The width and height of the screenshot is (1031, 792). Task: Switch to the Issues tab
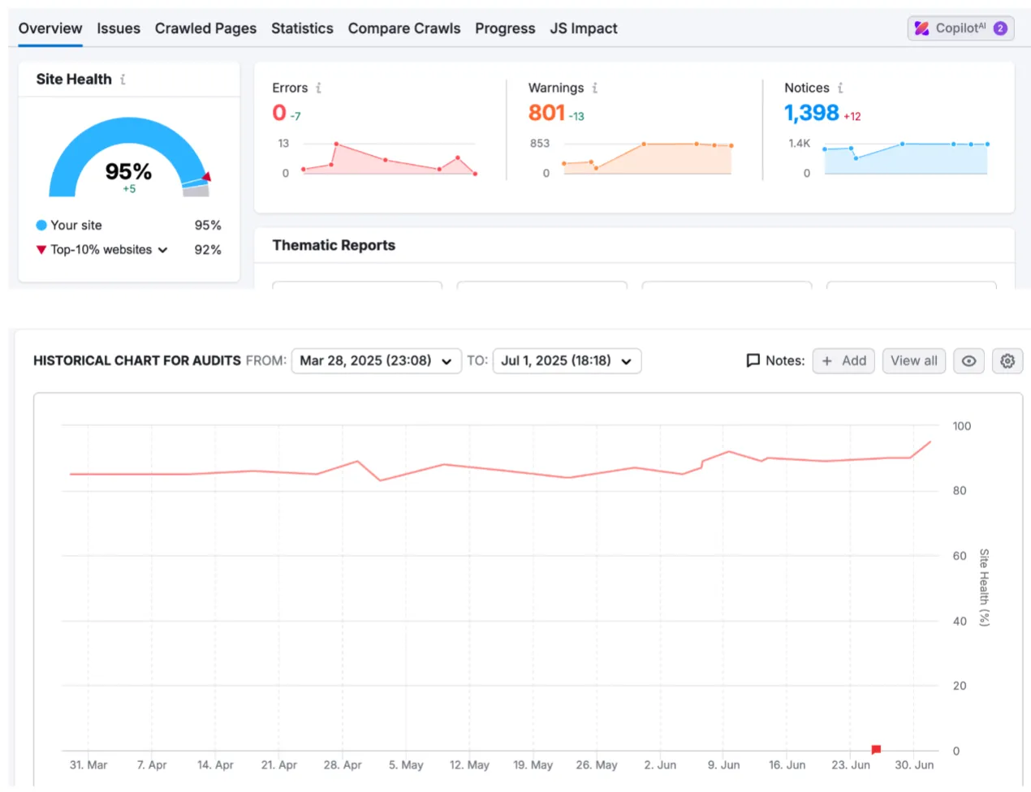coord(119,28)
